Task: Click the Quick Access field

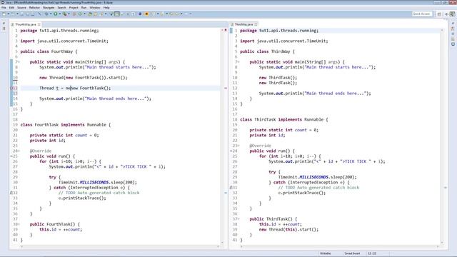Action: pos(422,14)
